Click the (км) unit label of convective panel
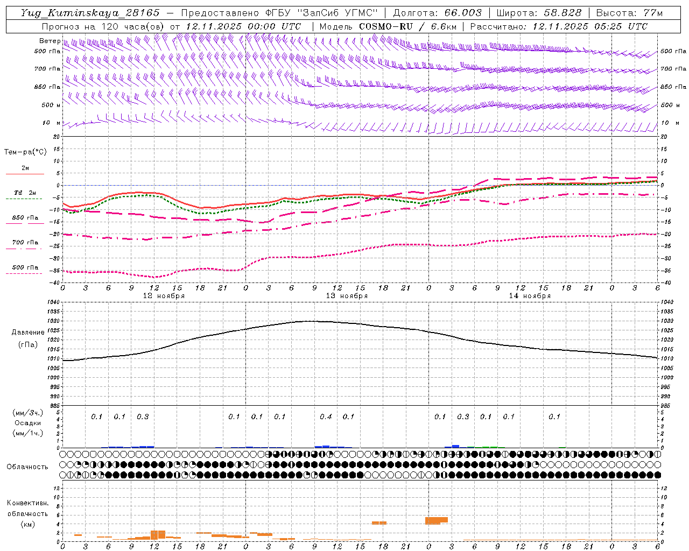The image size is (689, 551). [x=27, y=524]
